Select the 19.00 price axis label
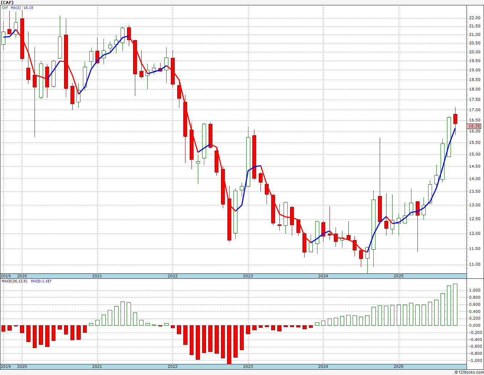 pos(474,70)
